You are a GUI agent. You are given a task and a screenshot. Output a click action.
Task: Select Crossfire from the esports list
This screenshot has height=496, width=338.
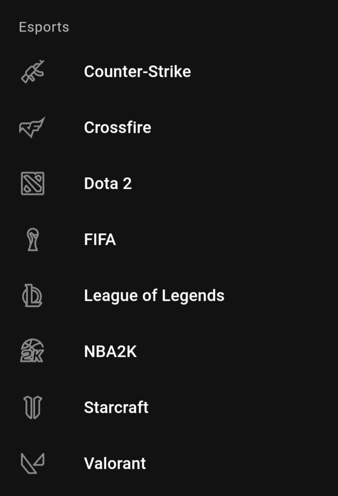[118, 128]
